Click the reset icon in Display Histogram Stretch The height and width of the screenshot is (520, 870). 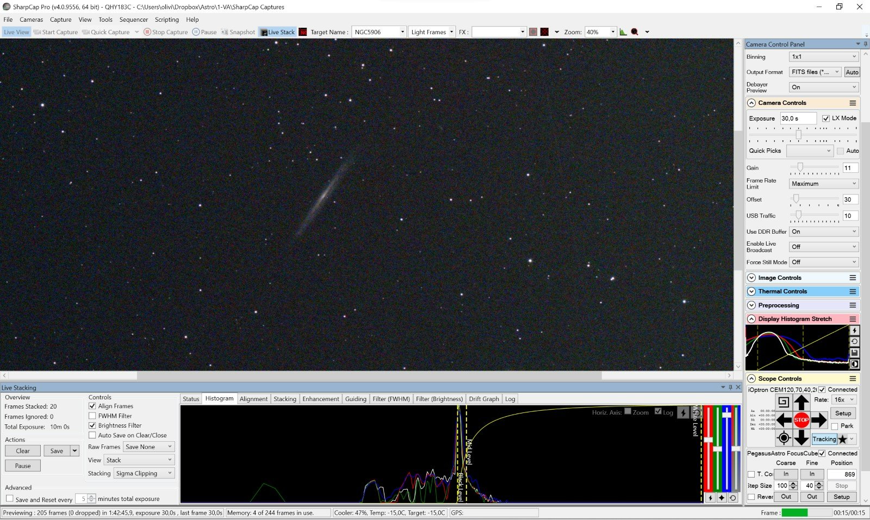point(854,342)
